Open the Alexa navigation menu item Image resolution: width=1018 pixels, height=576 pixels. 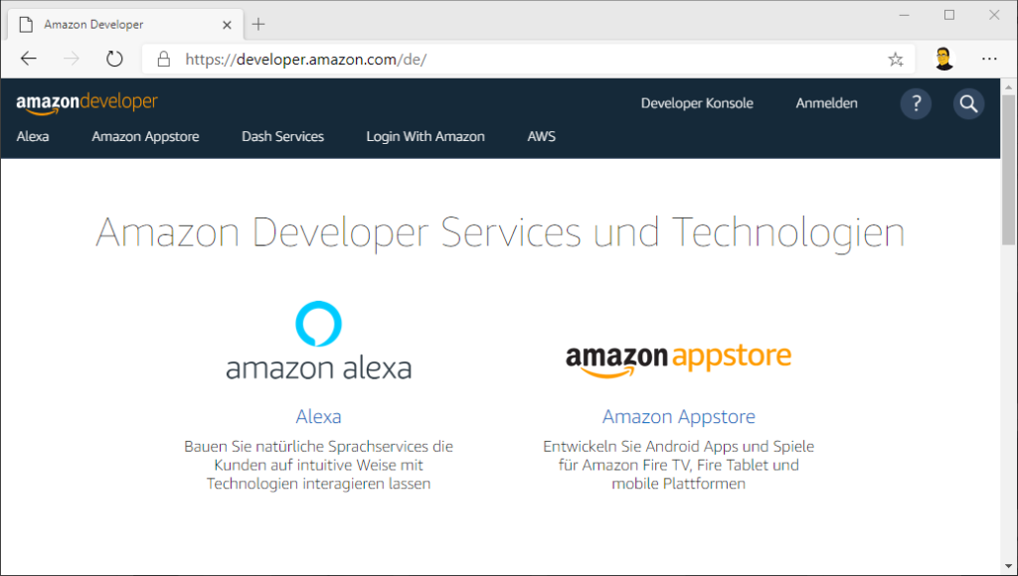(x=33, y=136)
